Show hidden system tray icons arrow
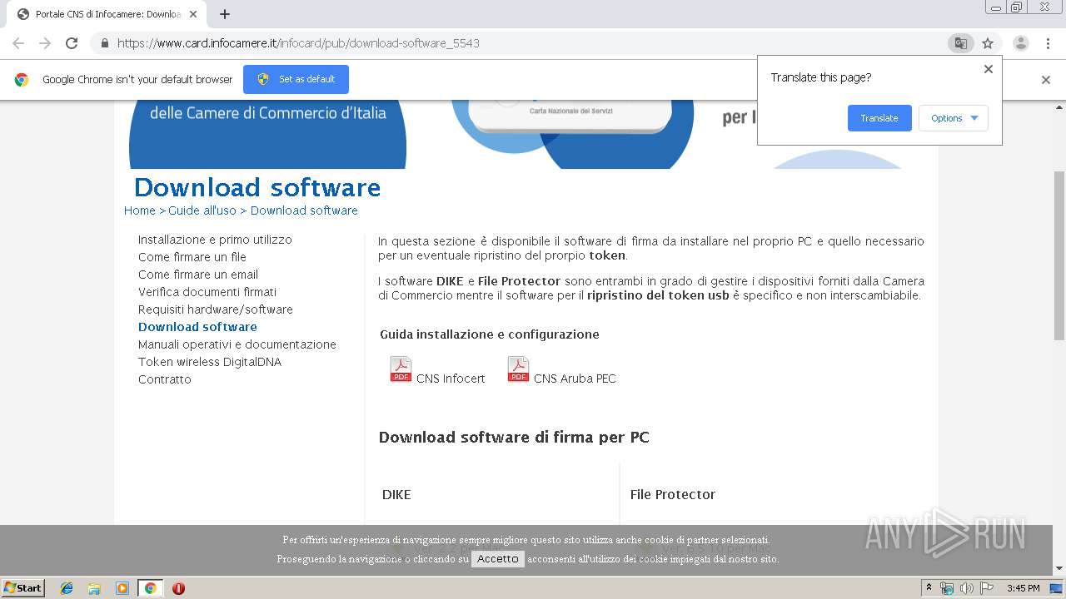The height and width of the screenshot is (599, 1066). pyautogui.click(x=929, y=588)
